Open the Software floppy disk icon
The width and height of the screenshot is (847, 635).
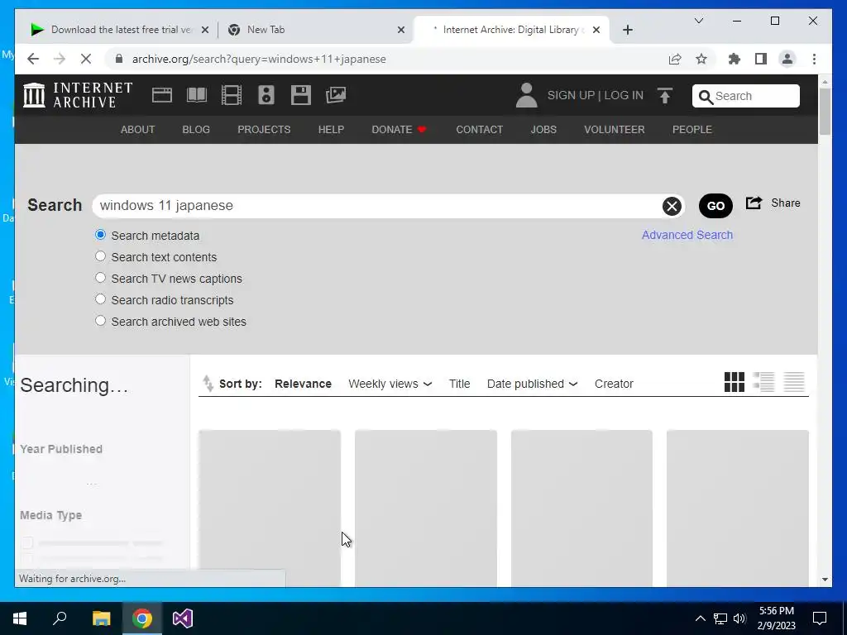point(301,95)
